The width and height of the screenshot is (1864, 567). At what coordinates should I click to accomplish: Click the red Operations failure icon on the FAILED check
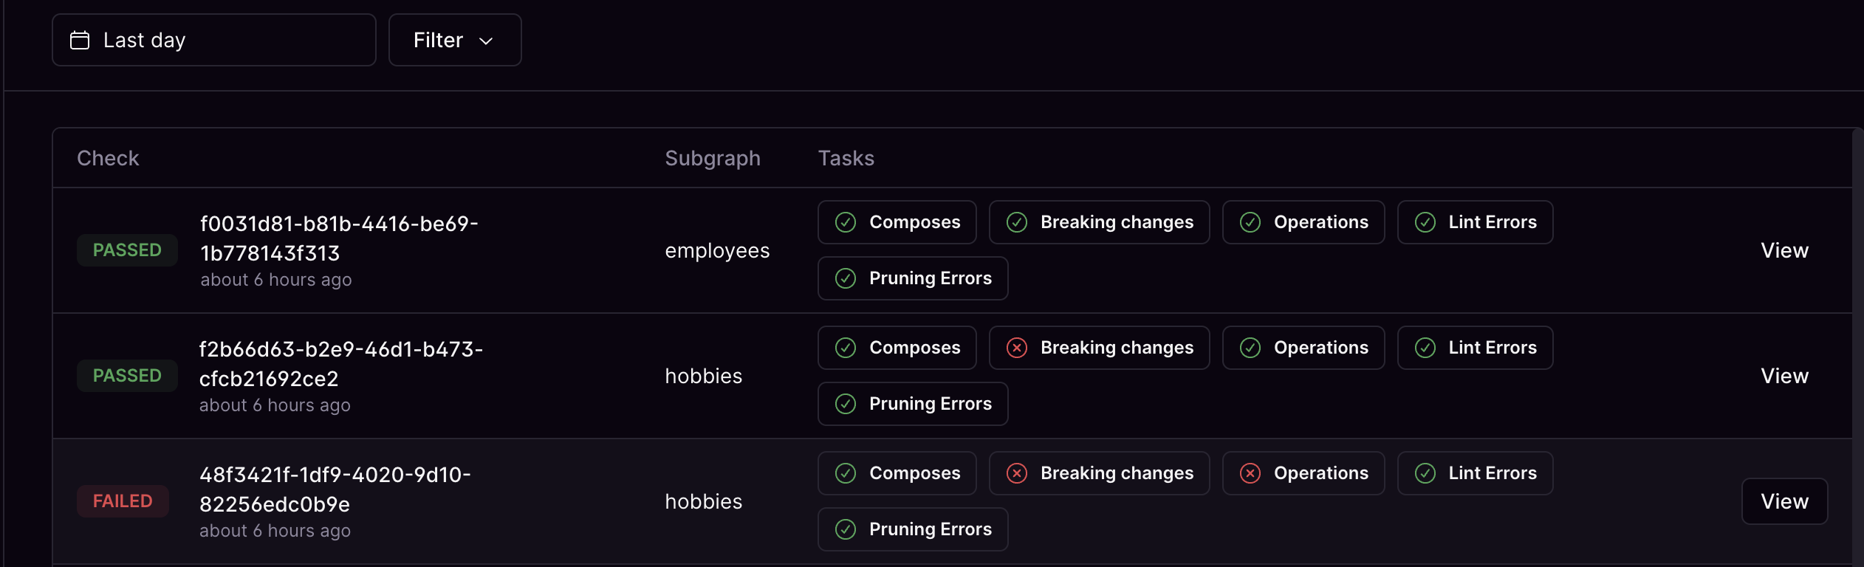pyautogui.click(x=1250, y=473)
